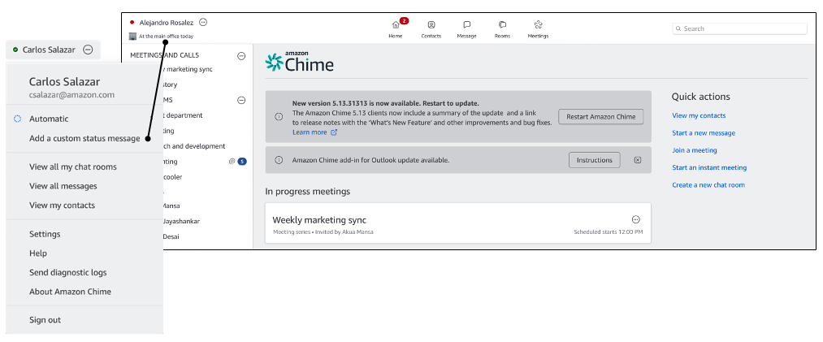Click the office building status icon

(132, 37)
